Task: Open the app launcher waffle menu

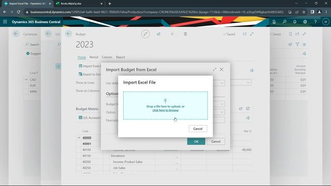Action: pos(5,22)
